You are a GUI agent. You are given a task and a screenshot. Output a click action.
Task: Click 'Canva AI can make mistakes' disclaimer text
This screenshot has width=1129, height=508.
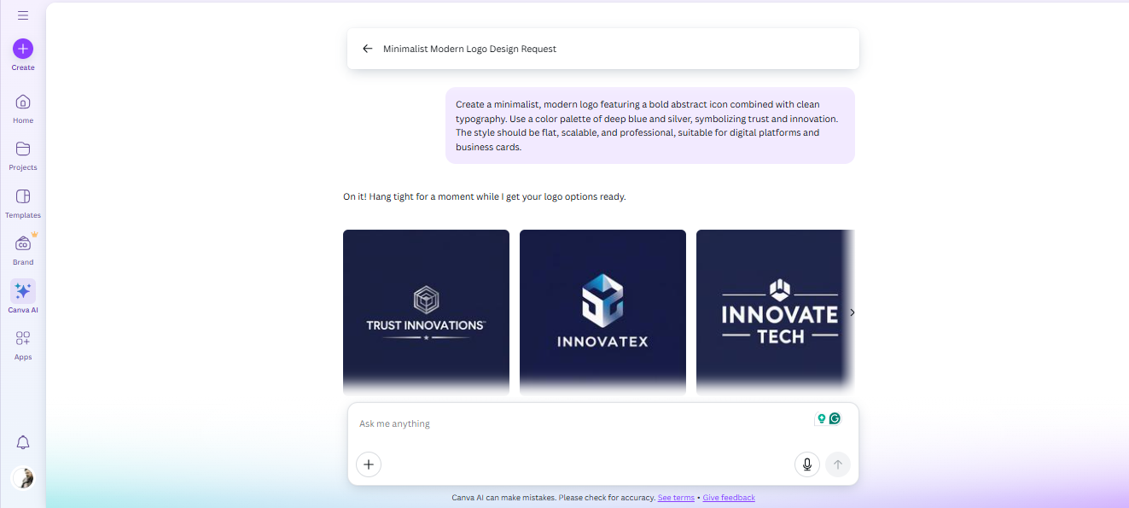click(x=554, y=498)
